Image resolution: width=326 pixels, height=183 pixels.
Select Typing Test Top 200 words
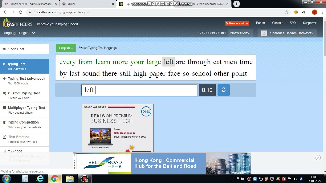pyautogui.click(x=24, y=66)
